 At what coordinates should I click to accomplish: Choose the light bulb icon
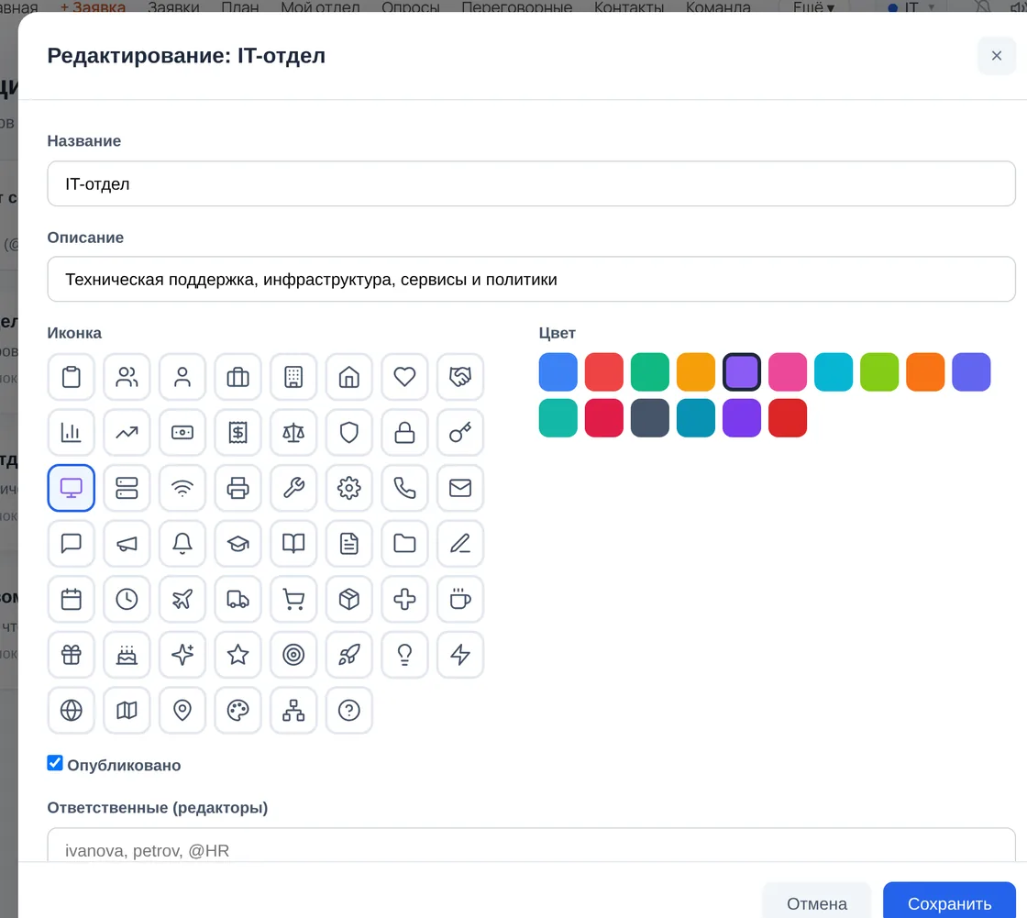tap(404, 655)
